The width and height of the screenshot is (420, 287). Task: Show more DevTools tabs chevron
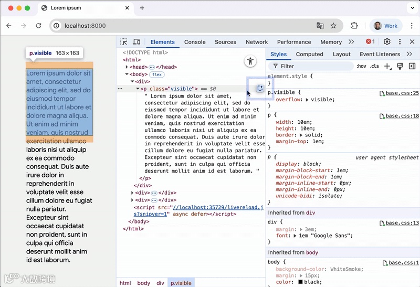tap(351, 42)
